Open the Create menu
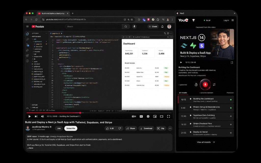 [153, 26]
